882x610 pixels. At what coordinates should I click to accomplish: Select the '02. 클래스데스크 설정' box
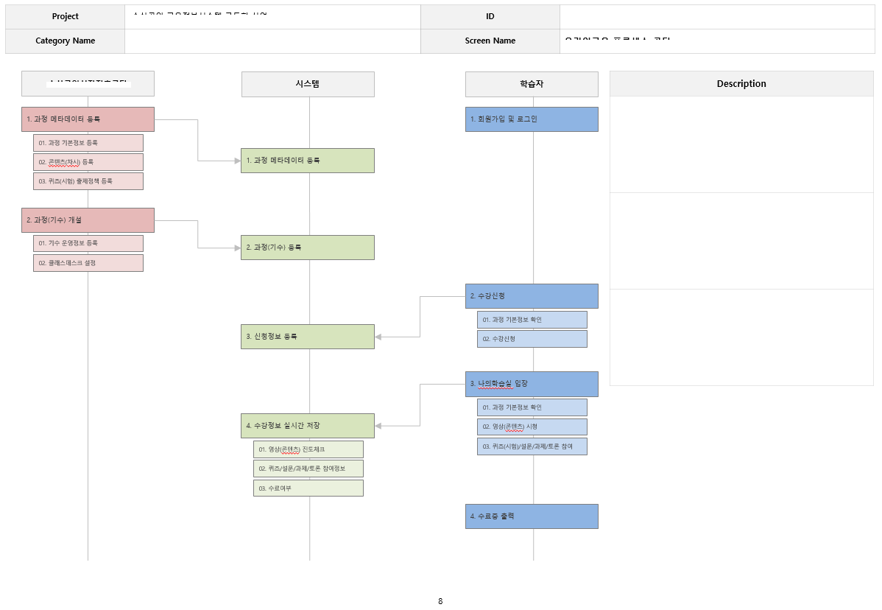click(88, 263)
